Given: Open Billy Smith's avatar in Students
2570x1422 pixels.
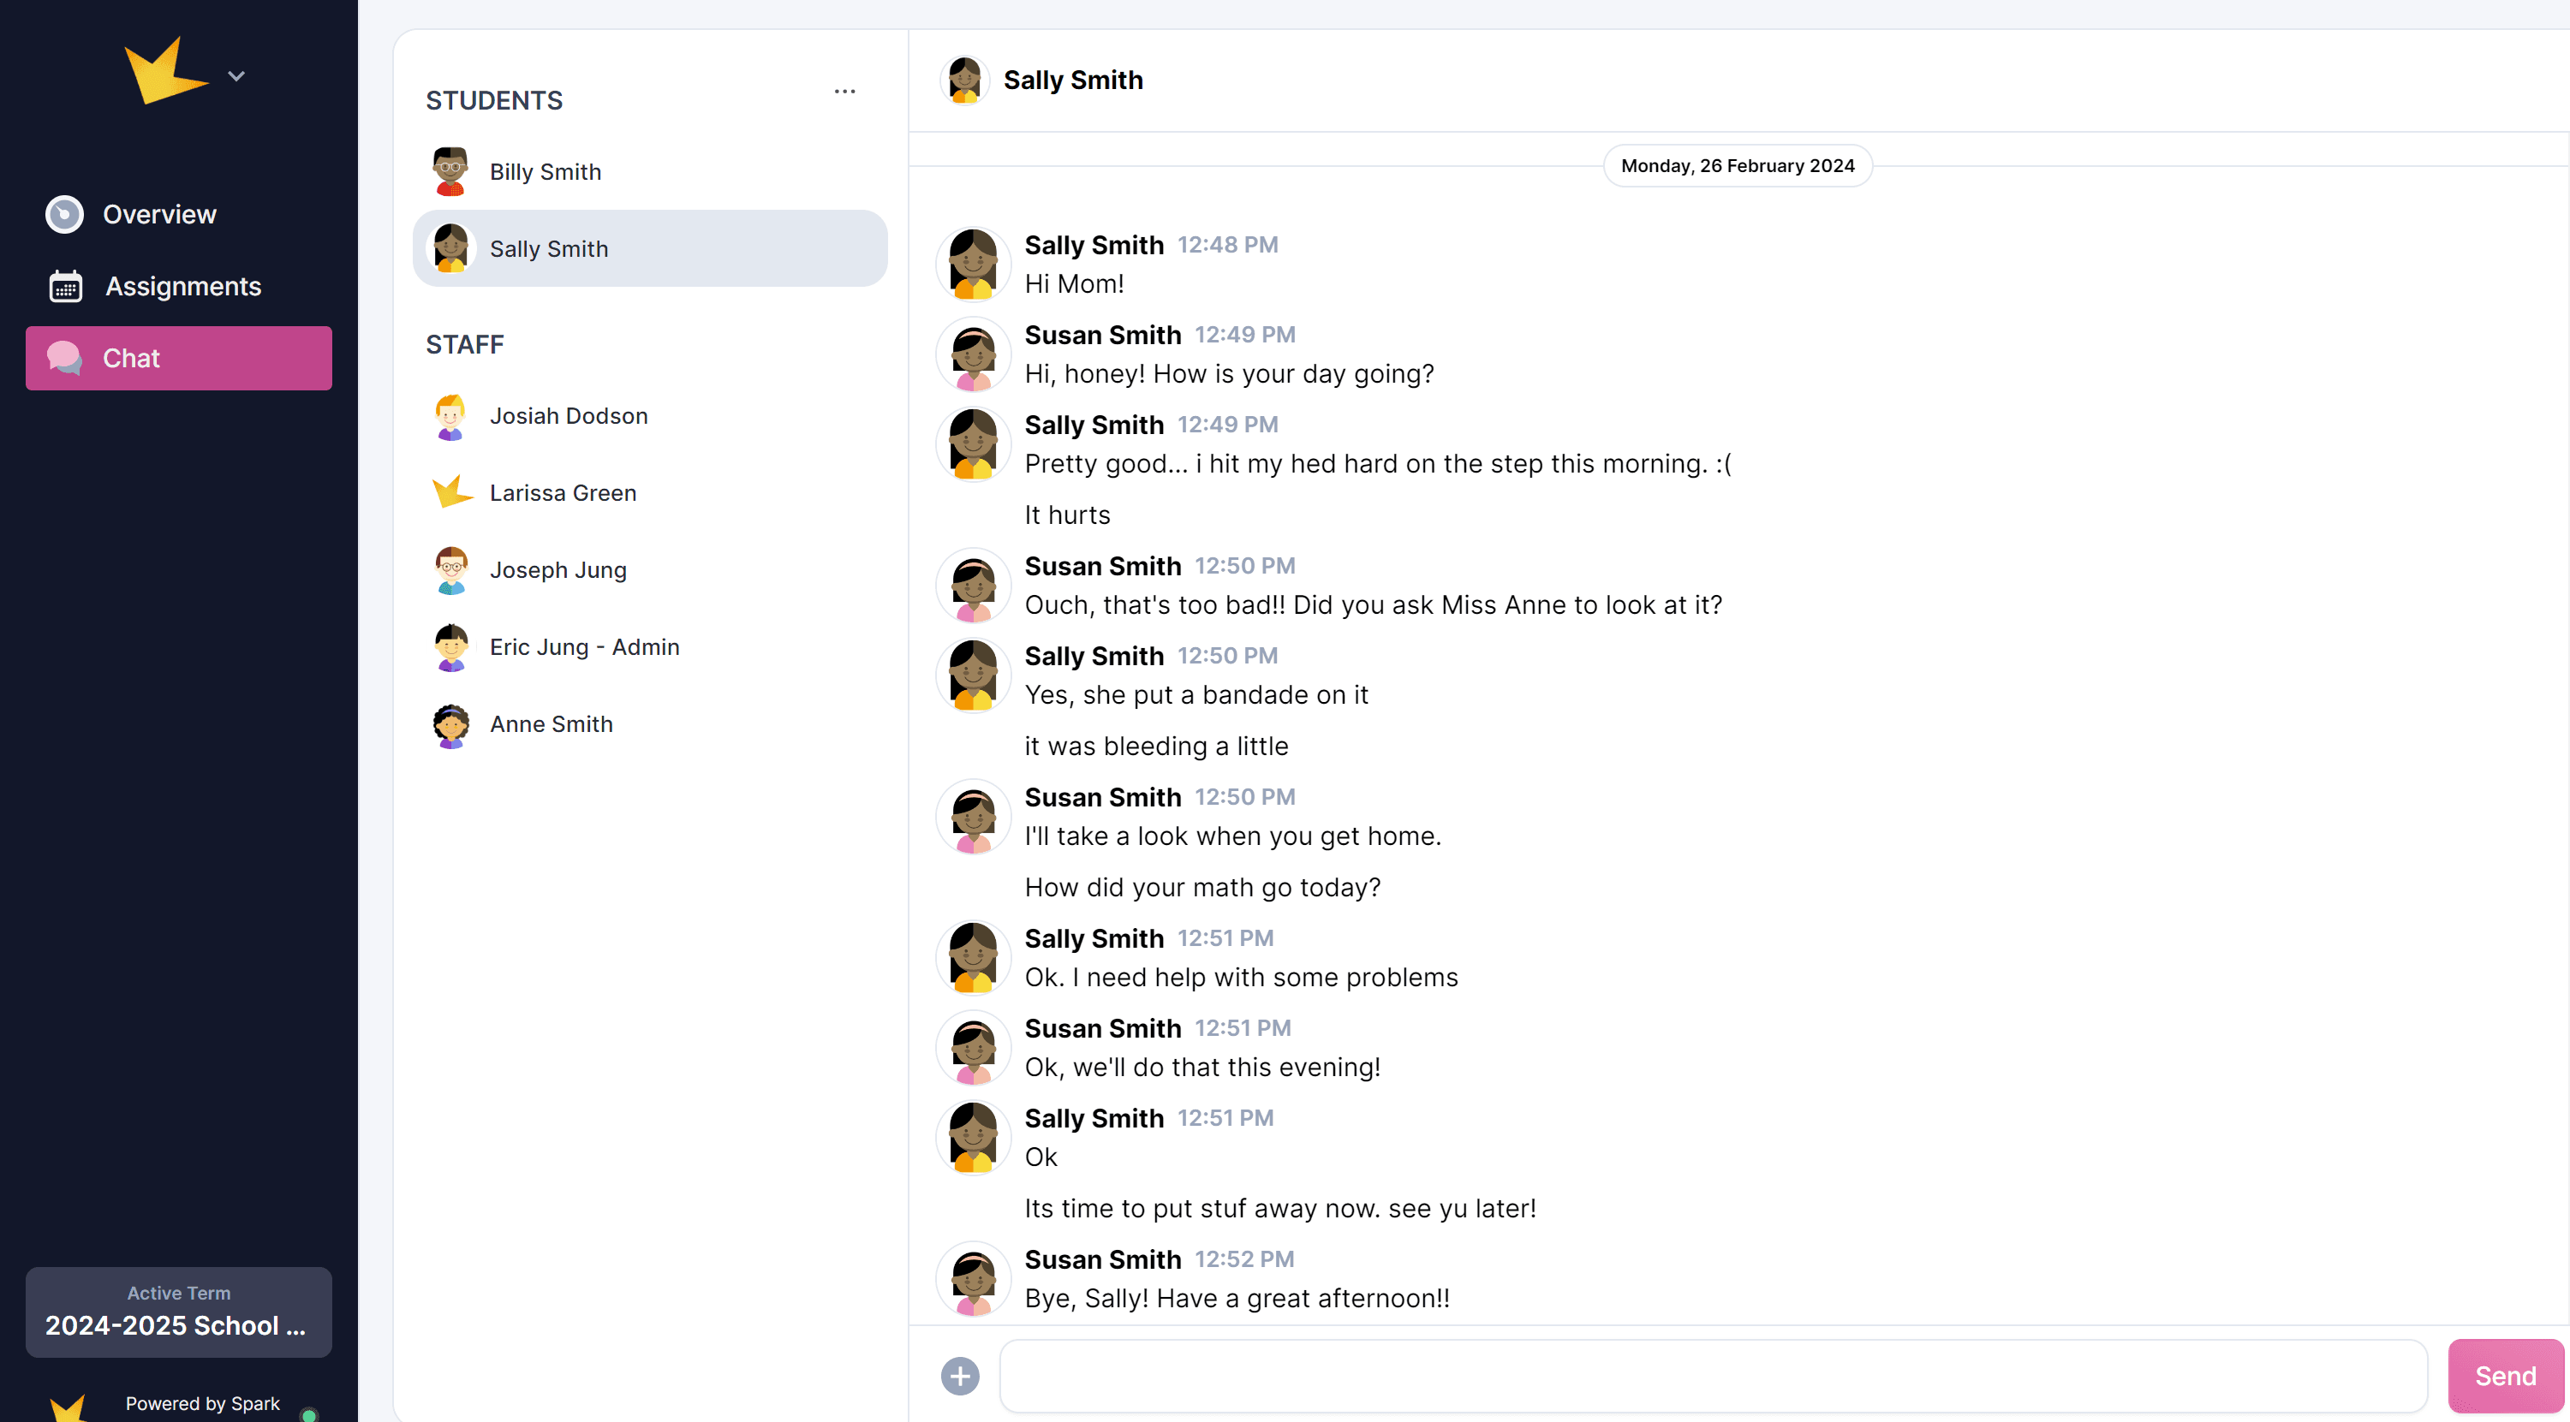Looking at the screenshot, I should pos(451,171).
